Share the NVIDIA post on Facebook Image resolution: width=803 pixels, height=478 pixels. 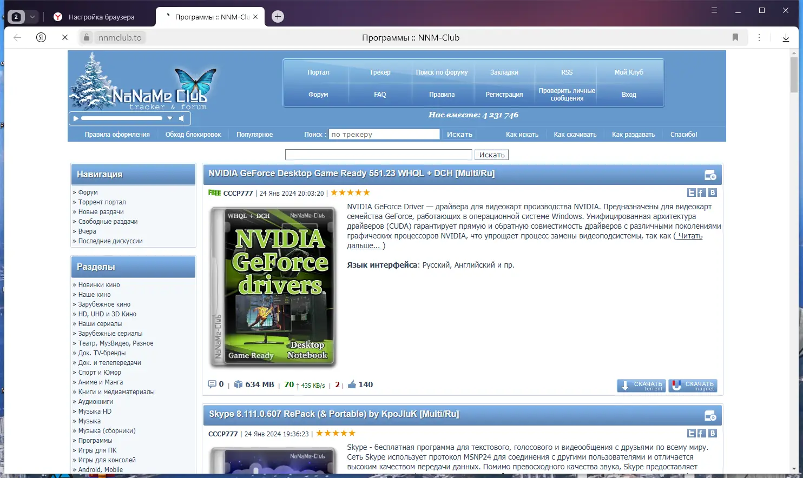pyautogui.click(x=701, y=192)
